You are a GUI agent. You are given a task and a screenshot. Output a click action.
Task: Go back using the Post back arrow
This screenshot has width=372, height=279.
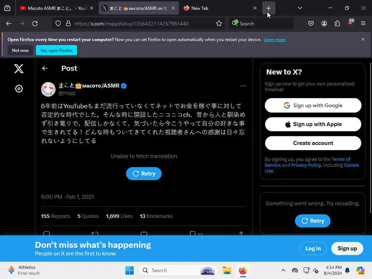point(45,68)
